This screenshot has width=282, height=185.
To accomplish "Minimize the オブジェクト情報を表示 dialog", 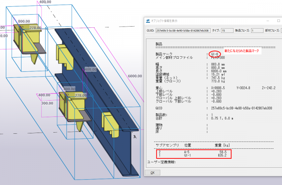I will pos(268,21).
